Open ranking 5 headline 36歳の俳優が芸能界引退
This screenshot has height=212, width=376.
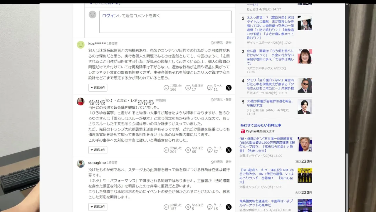(x=270, y=103)
